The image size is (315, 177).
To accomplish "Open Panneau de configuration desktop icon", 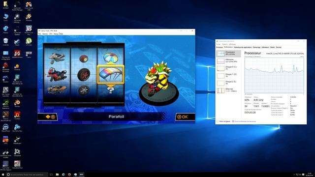I will point(5,55).
